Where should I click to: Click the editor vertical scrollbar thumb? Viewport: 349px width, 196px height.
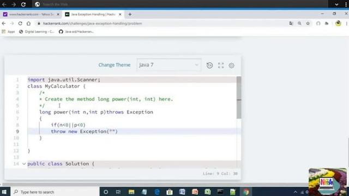(239, 98)
